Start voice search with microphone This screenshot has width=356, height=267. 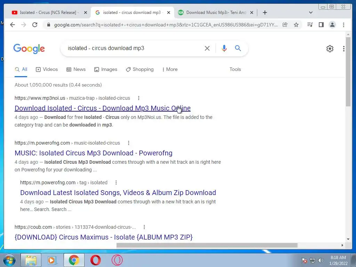(224, 48)
